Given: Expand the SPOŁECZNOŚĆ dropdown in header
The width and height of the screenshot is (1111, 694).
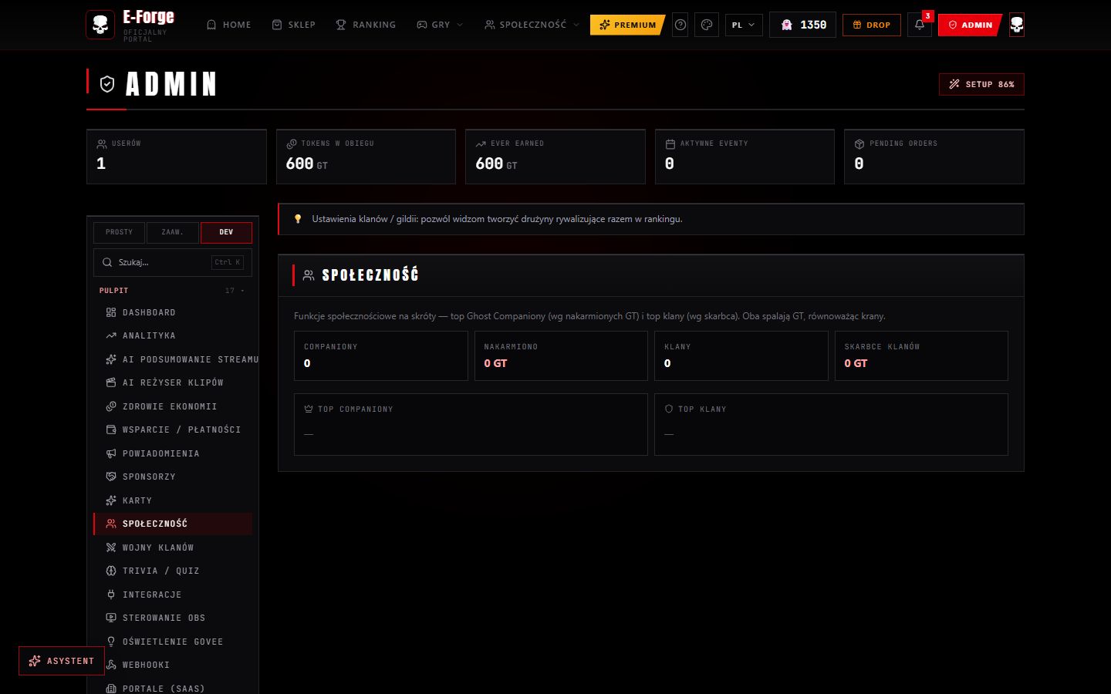Looking at the screenshot, I should (x=532, y=25).
